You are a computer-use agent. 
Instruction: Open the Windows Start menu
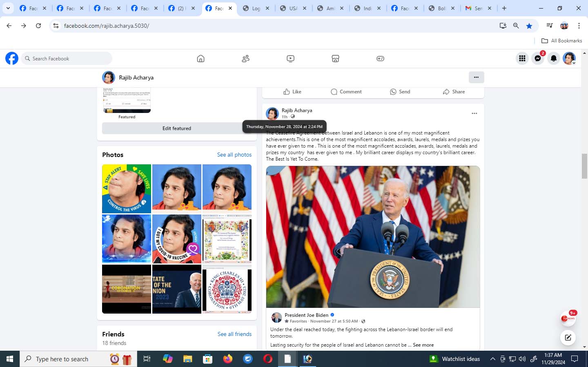(10, 359)
